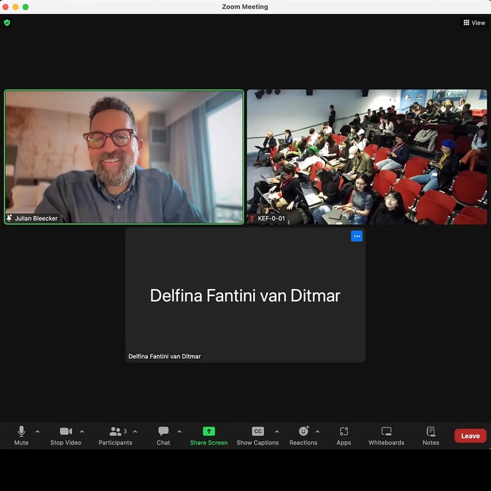Click the green Share Screen icon
491x491 pixels.
pos(209,431)
